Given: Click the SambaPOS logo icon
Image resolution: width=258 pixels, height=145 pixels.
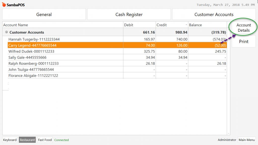Looking at the screenshot, I should click(4, 5).
